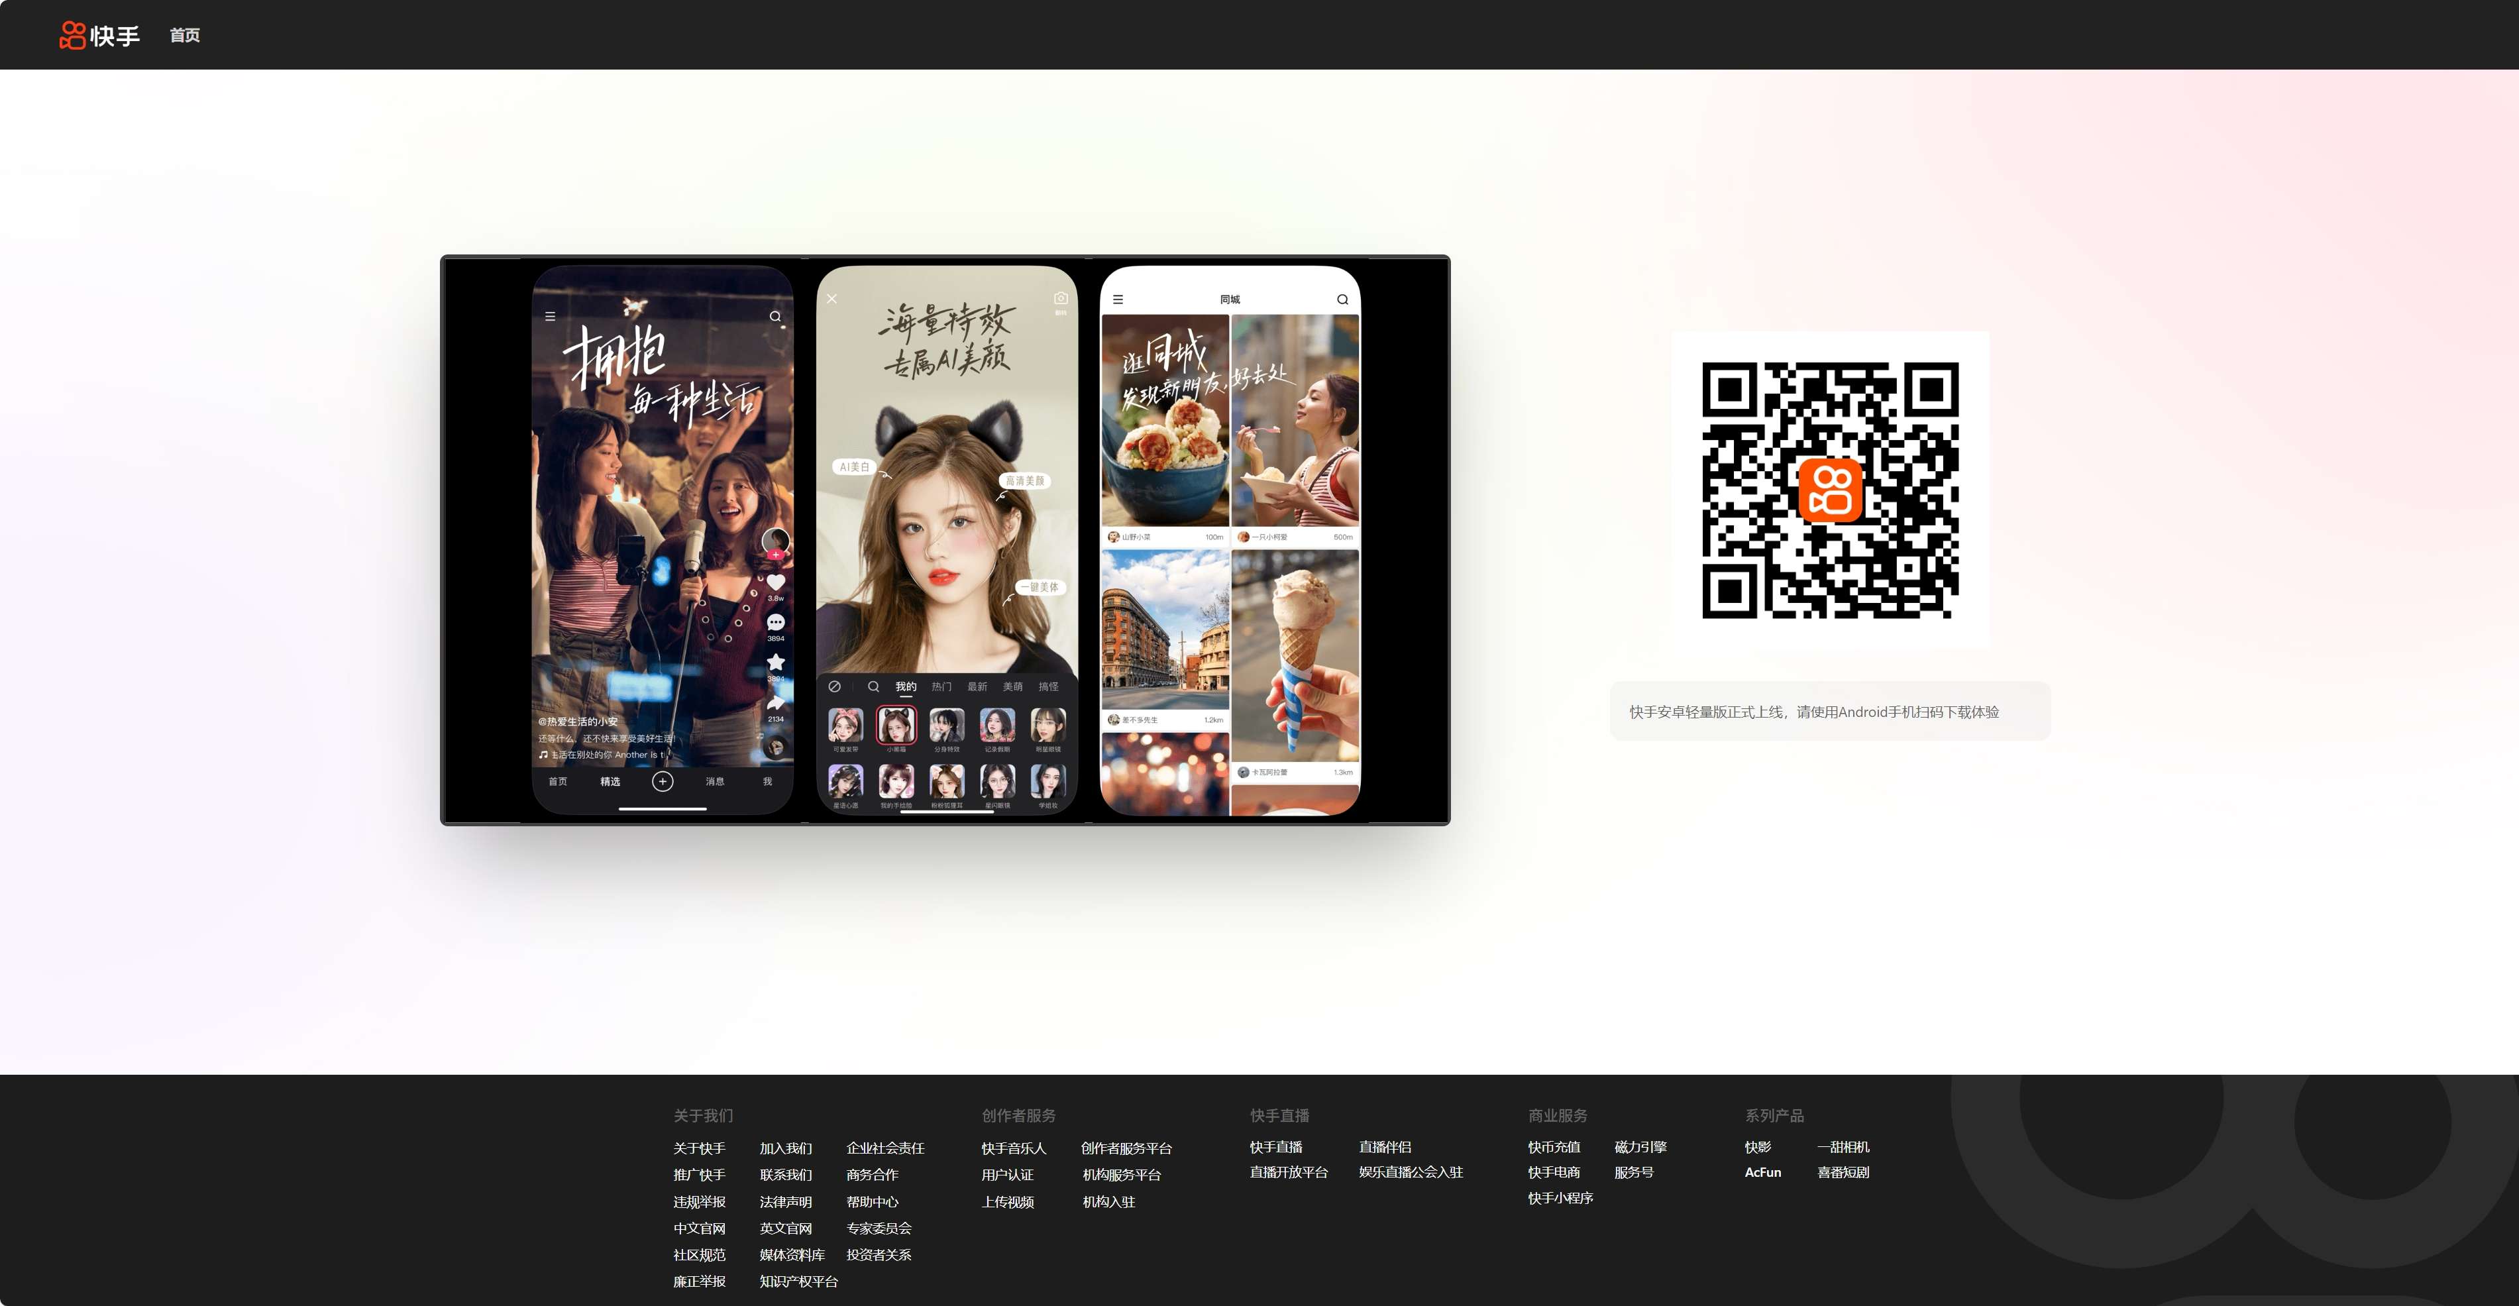Open the 快手直播 link beside 直播伴侣
Screen dimensions: 2519x1306
1276,1148
